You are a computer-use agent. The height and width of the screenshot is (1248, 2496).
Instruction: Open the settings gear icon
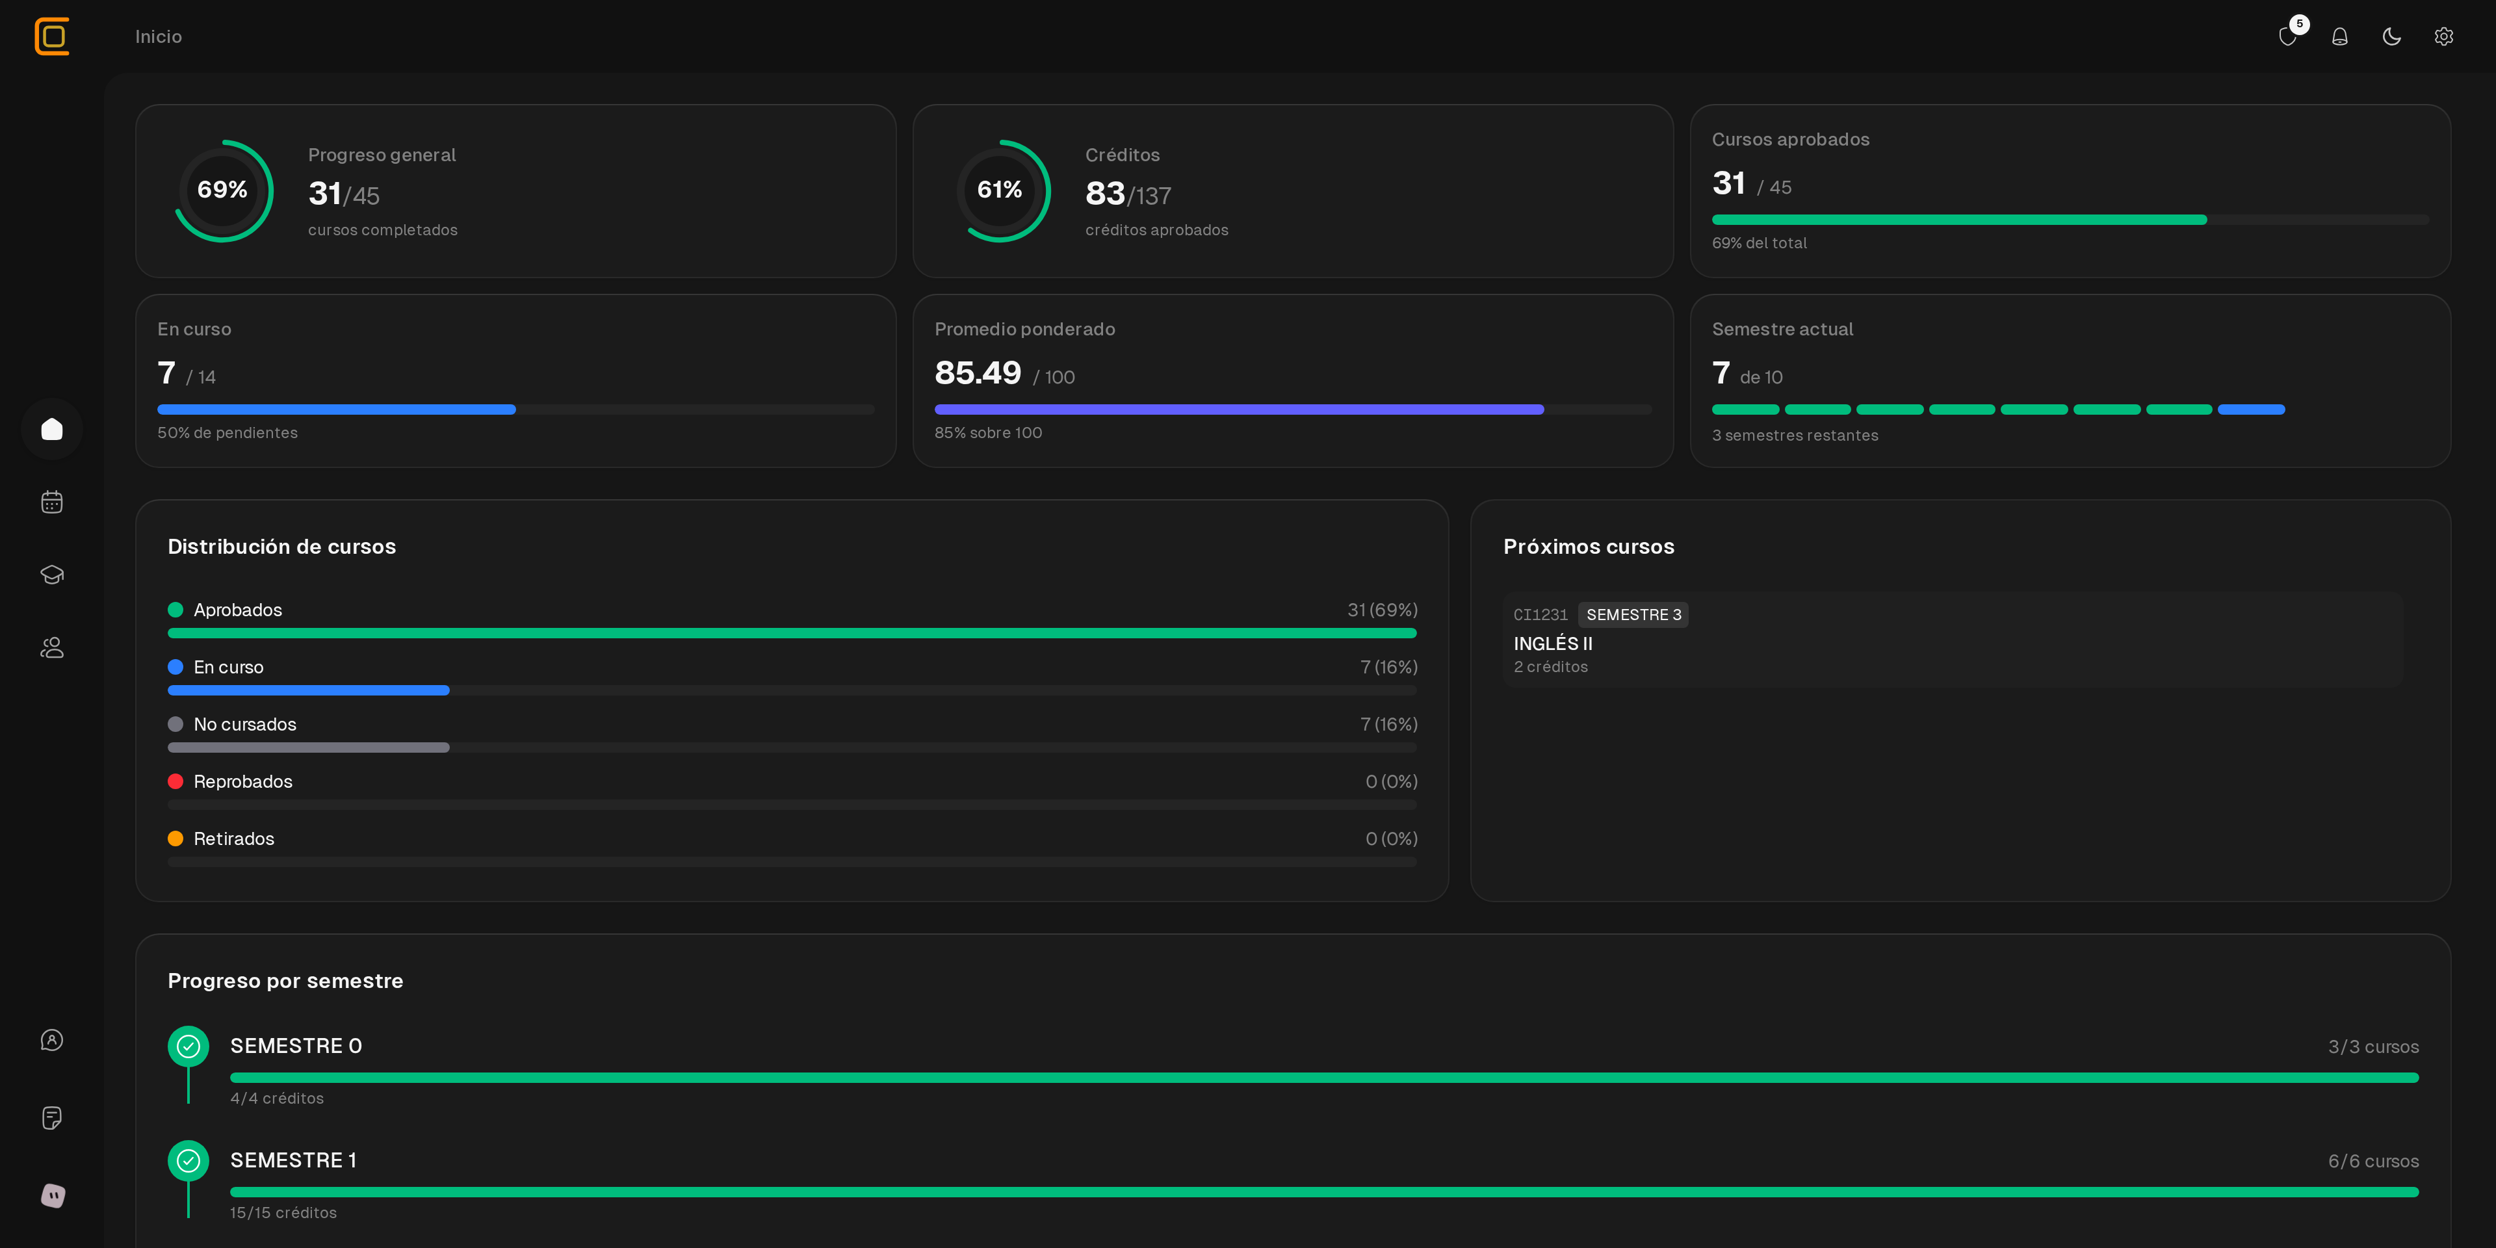[x=2444, y=37]
